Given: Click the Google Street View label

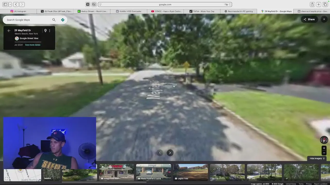Looking at the screenshot, I should 29,38.
